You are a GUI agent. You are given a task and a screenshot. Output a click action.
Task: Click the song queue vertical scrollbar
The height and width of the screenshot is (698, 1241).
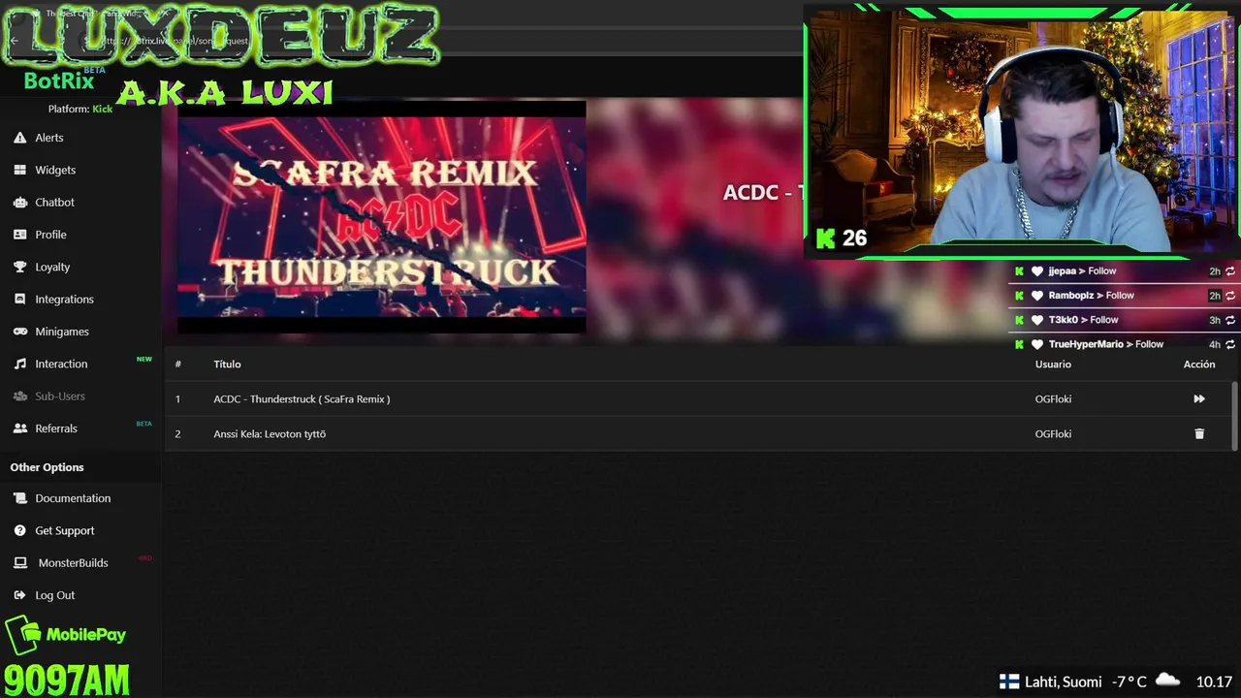click(1234, 417)
